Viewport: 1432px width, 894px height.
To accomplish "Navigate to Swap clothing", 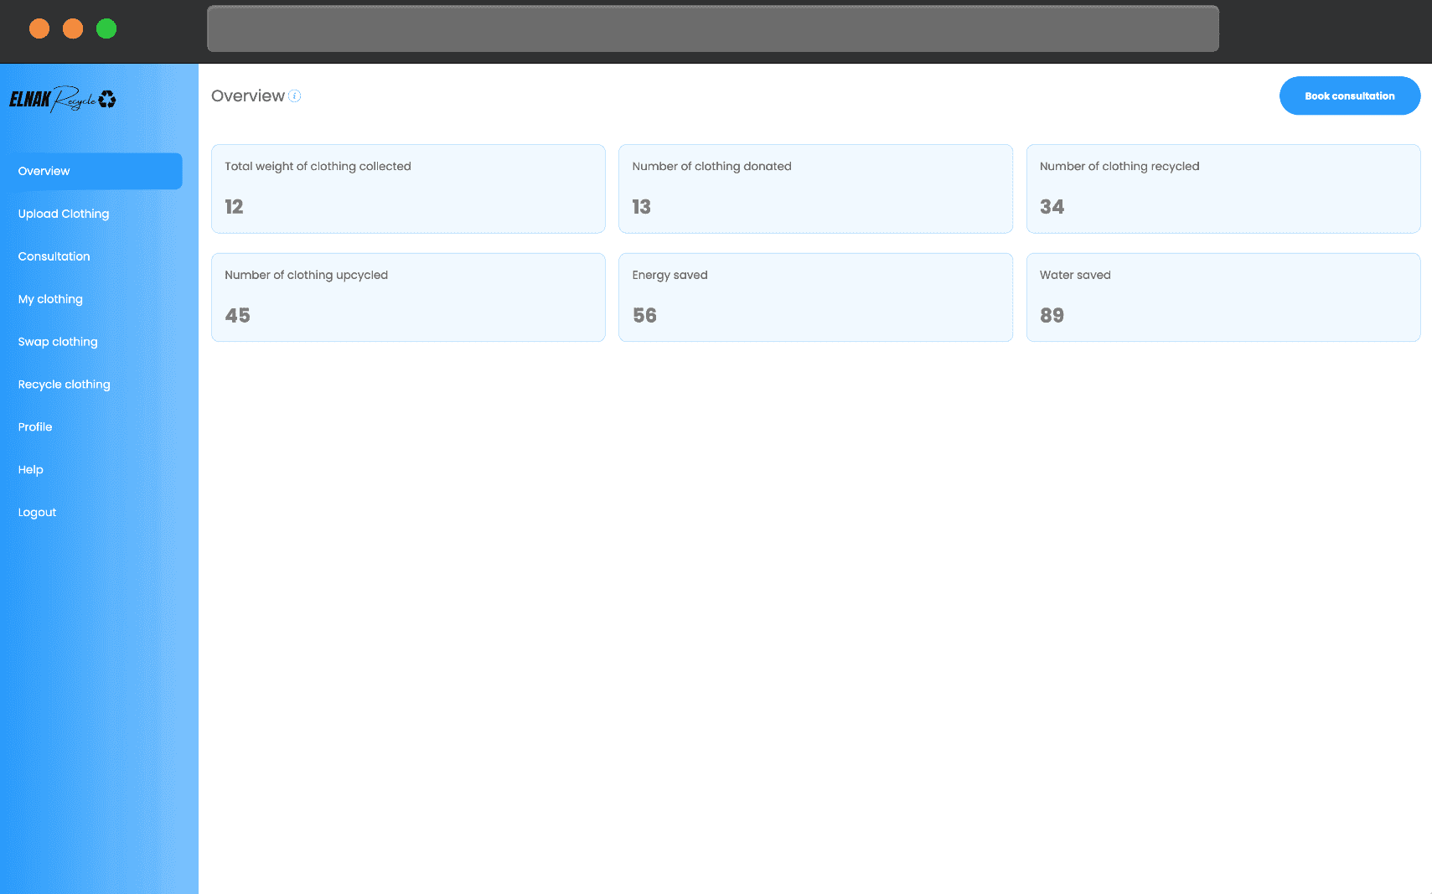I will (x=58, y=342).
